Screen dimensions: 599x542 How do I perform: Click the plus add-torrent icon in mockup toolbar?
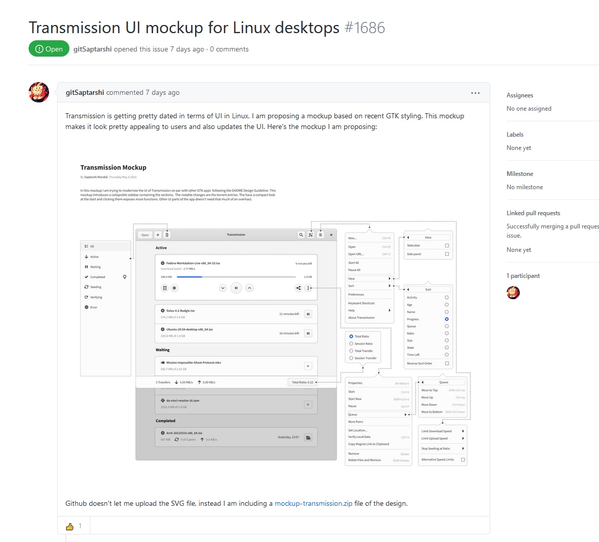158,235
